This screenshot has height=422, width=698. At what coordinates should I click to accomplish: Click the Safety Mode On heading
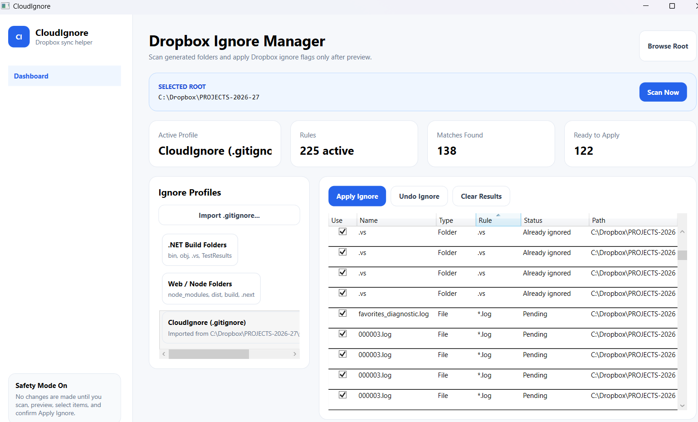pos(41,385)
